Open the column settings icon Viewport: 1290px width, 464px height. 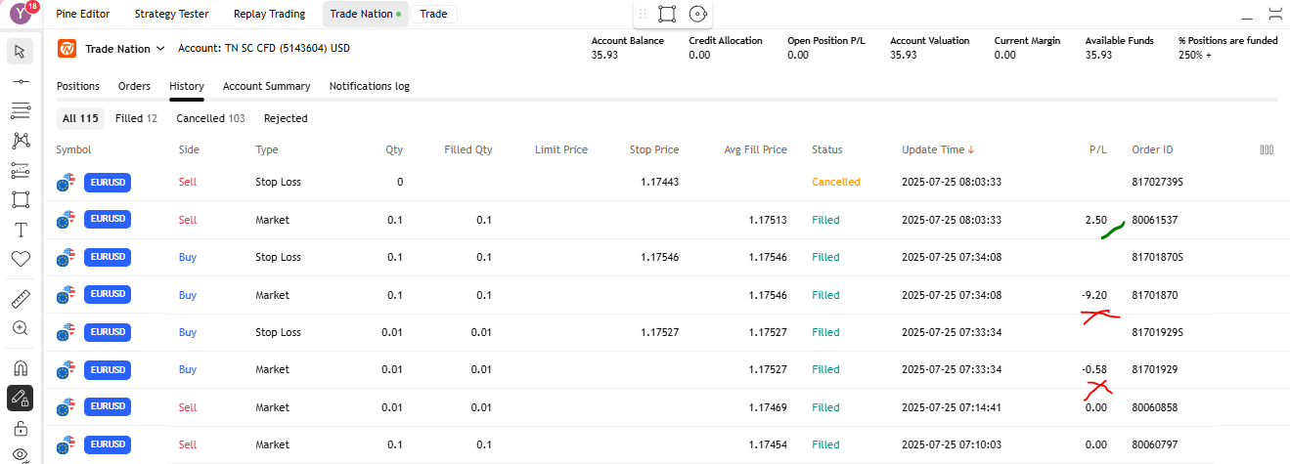(x=1267, y=149)
